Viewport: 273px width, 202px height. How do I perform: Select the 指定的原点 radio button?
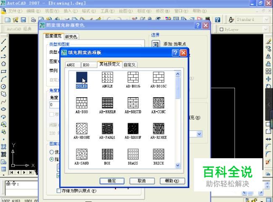point(52,159)
